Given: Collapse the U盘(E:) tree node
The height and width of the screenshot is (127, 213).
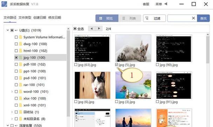Looking at the screenshot, I should (8, 30).
